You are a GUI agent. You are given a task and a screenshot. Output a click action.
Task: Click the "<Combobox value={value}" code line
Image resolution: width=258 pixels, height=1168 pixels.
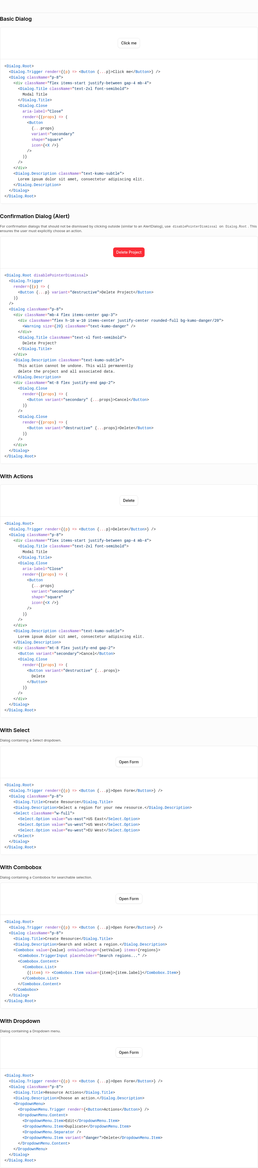pos(87,950)
